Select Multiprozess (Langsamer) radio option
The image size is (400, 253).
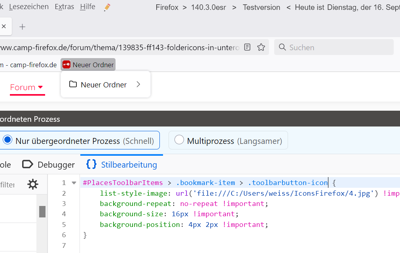tap(179, 140)
